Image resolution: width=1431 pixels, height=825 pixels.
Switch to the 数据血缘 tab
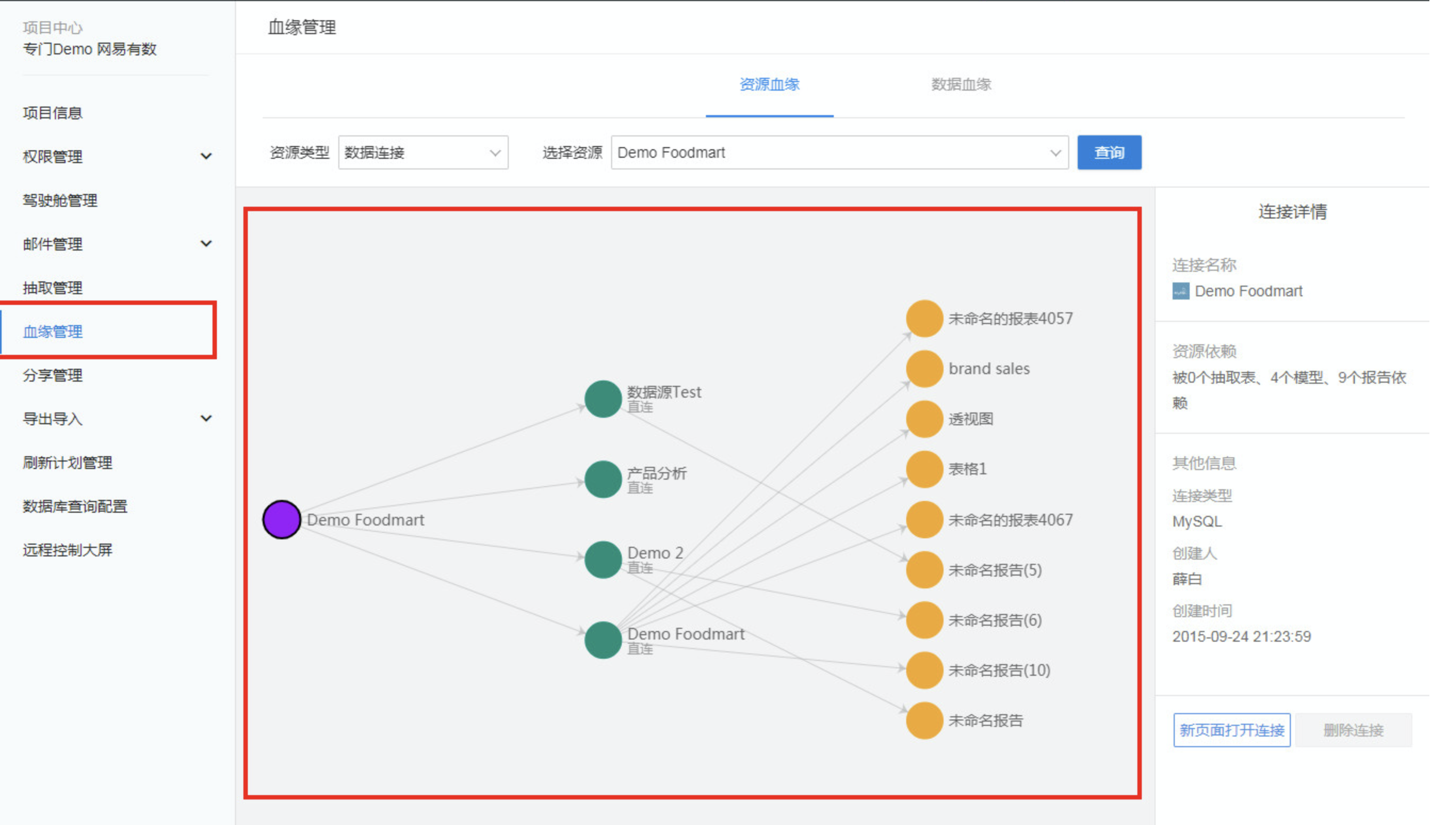[962, 84]
